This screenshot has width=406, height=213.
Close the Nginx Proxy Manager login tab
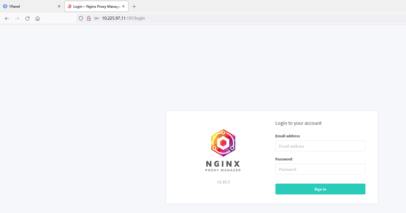point(123,6)
